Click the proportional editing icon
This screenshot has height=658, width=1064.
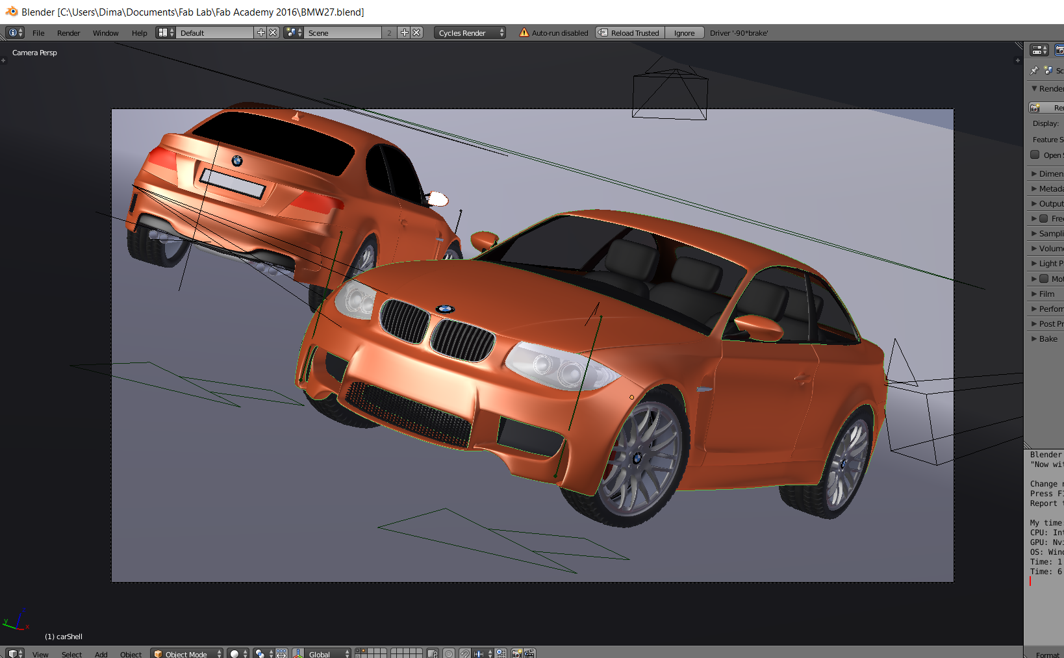[449, 653]
